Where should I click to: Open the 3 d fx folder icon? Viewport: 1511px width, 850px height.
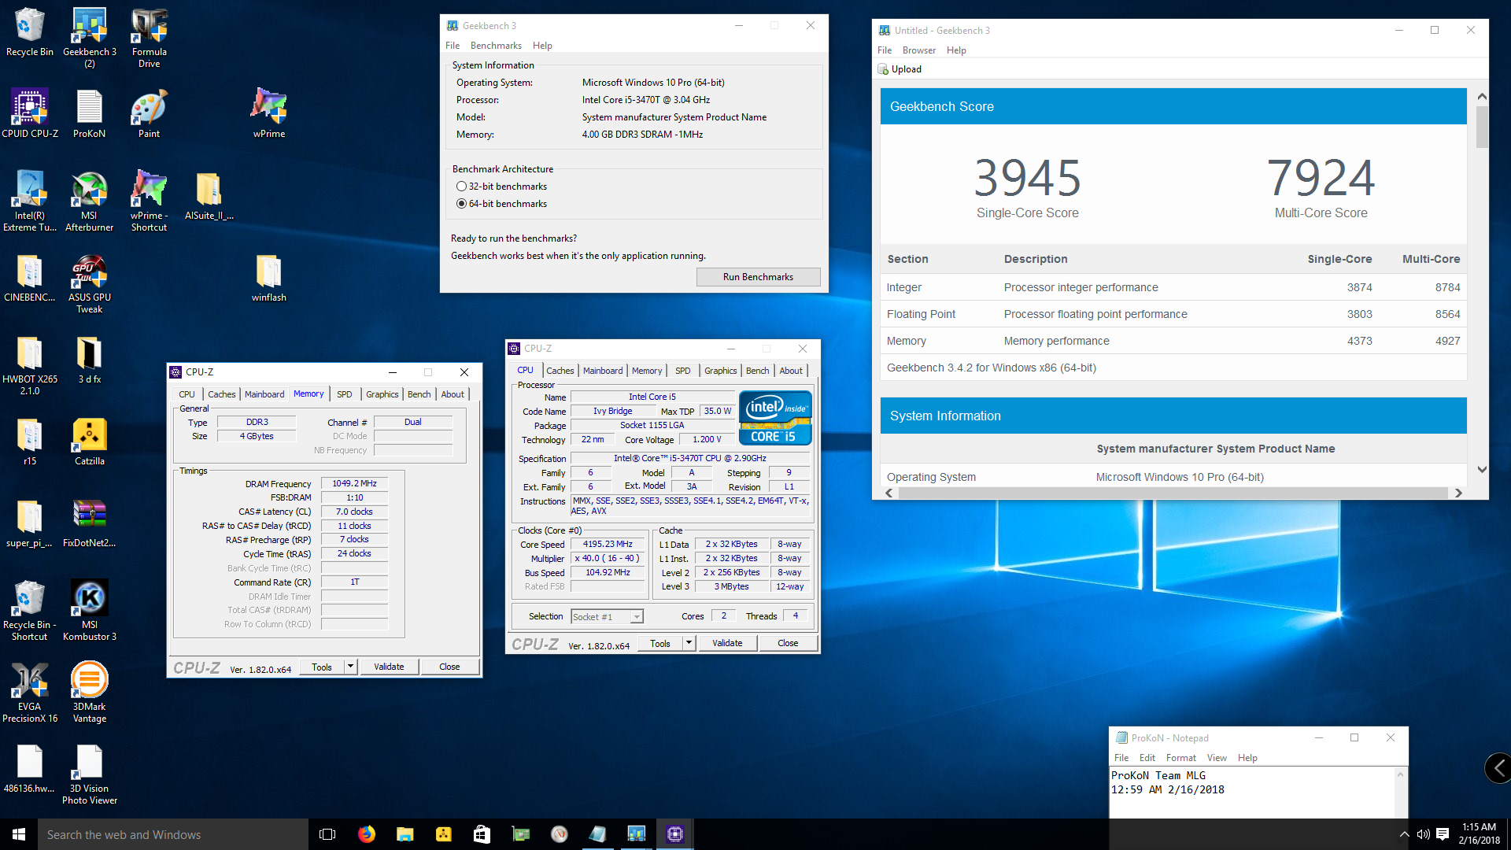tap(90, 359)
